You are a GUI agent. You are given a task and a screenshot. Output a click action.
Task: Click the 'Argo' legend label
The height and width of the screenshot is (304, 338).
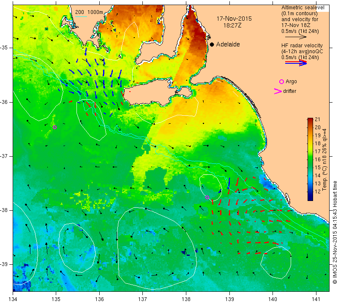pyautogui.click(x=291, y=81)
